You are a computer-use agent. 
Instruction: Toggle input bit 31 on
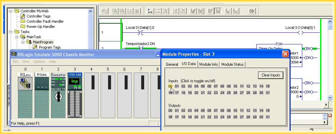tap(268, 93)
